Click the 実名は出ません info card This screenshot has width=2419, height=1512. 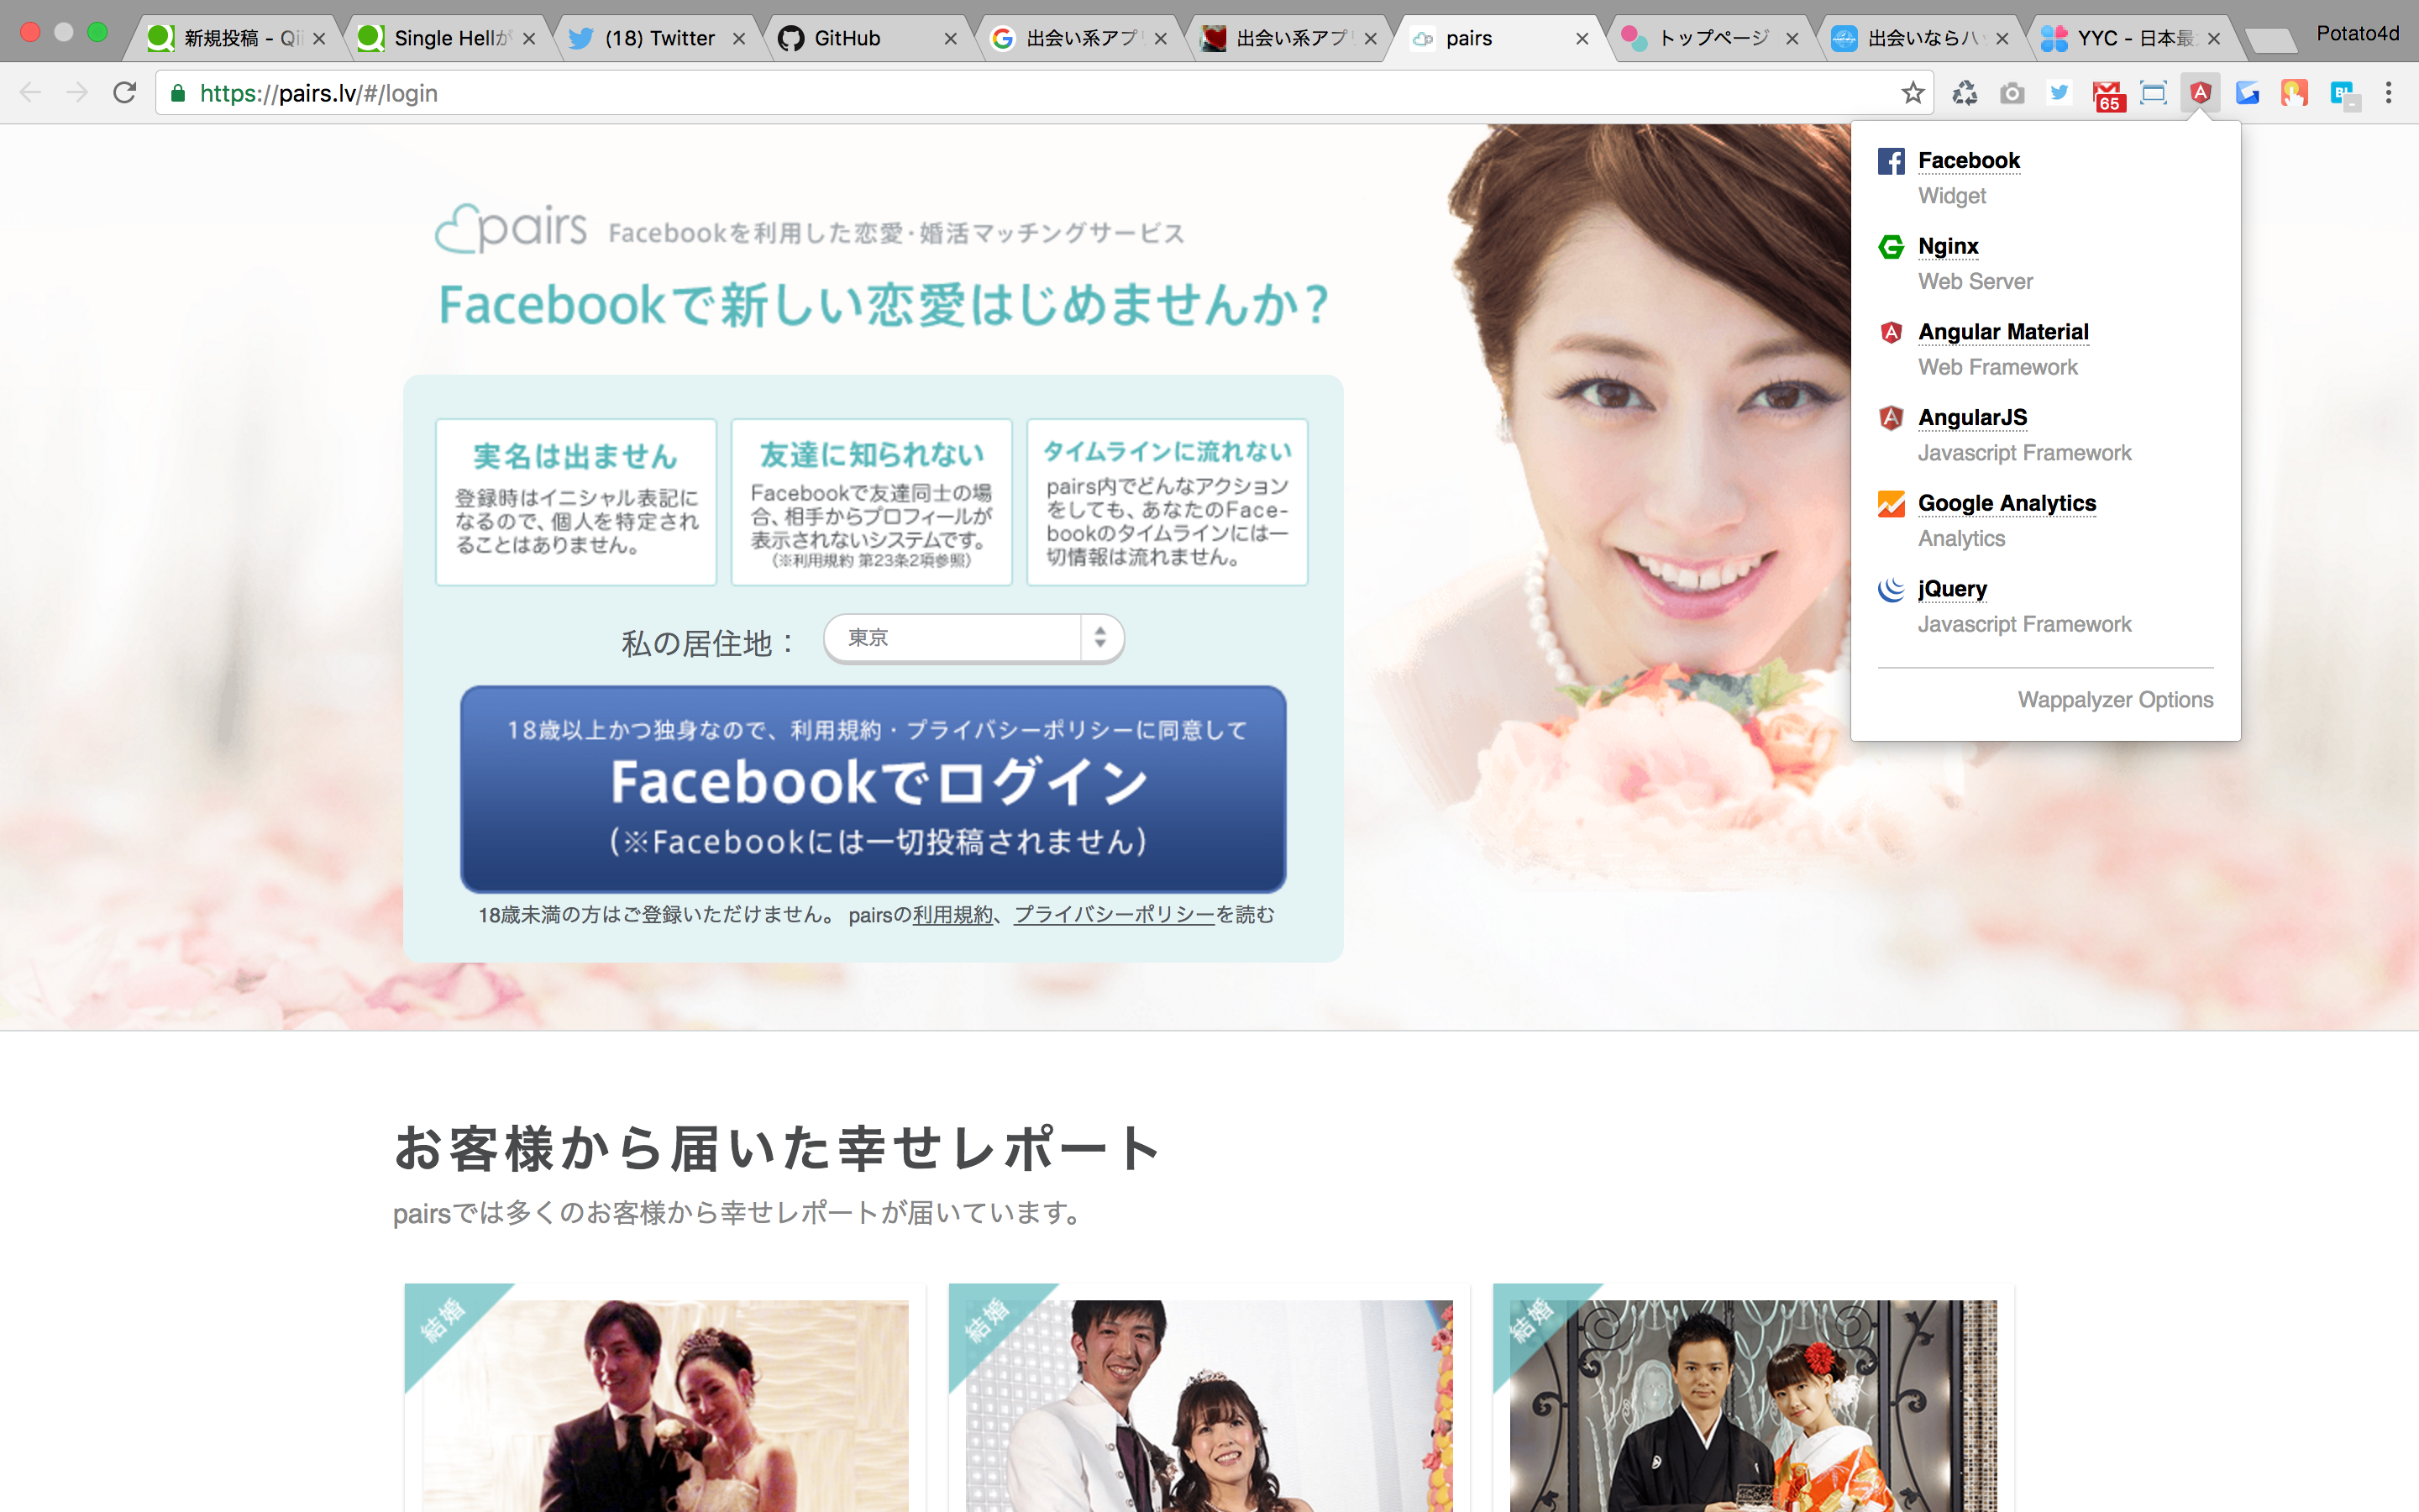click(575, 502)
